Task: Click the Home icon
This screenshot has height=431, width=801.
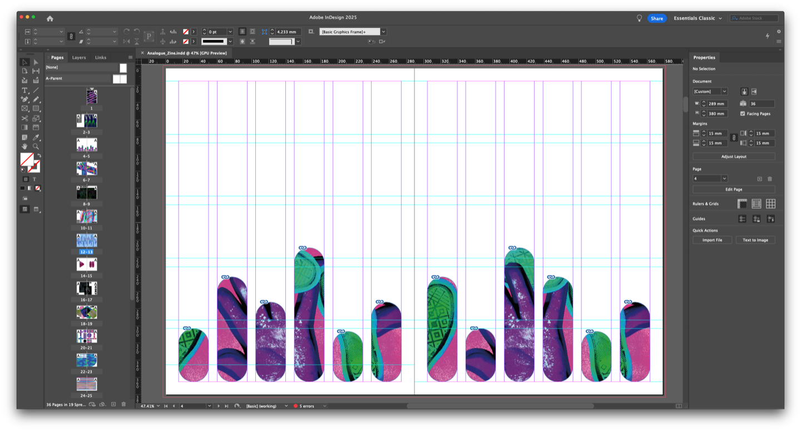Action: tap(50, 18)
